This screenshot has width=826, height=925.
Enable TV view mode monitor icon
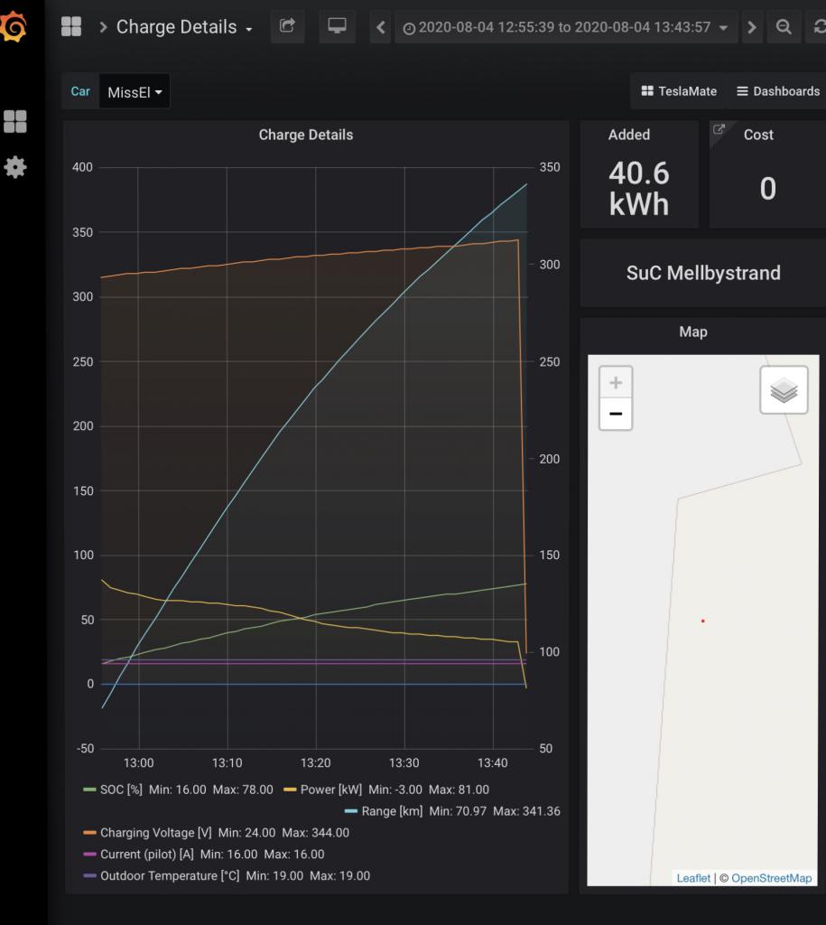pyautogui.click(x=337, y=27)
